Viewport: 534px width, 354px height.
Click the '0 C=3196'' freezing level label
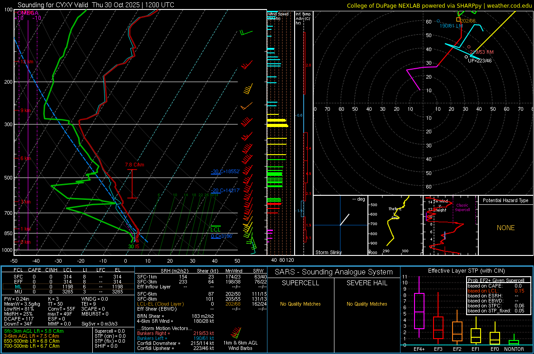pos(222,236)
